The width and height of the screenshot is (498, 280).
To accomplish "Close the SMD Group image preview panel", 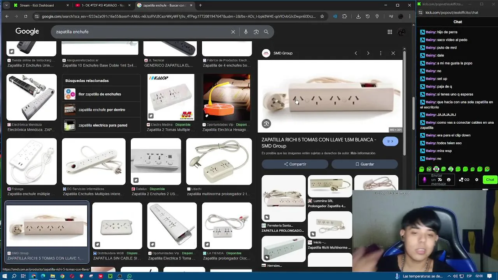I will (393, 53).
